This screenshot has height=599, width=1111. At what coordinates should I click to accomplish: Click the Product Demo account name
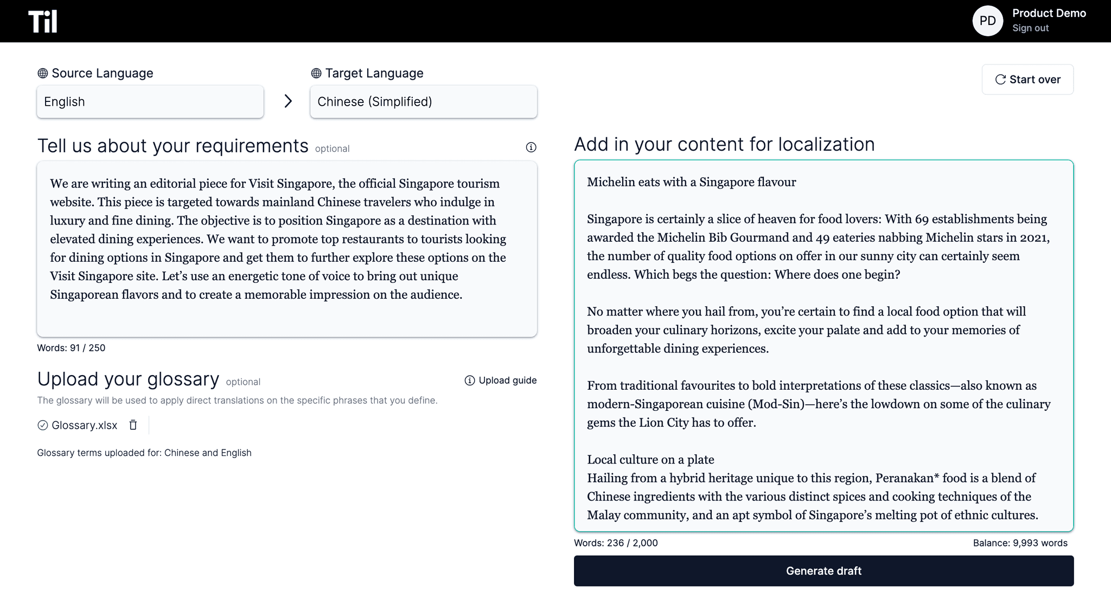(1049, 14)
